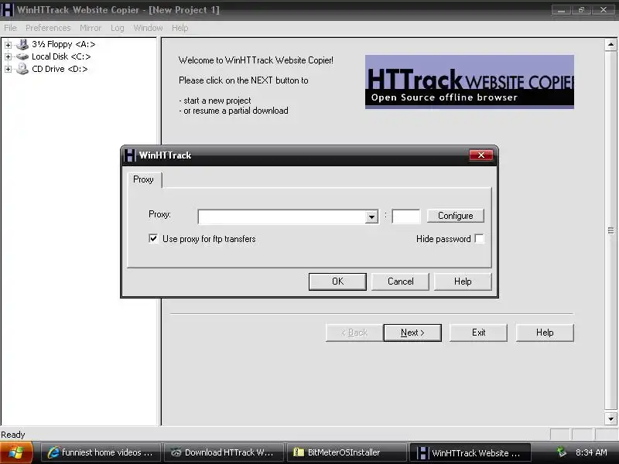The height and width of the screenshot is (464, 619).
Task: Open the Mirror menu
Action: point(91,28)
